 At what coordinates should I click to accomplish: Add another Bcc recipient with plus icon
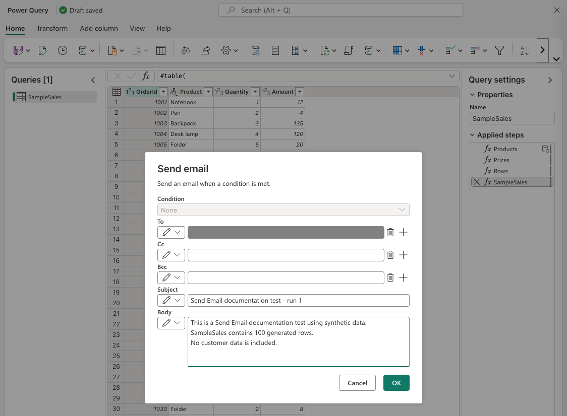coord(403,278)
